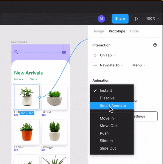Click the Share button
The image size is (163, 164).
[x=120, y=19]
